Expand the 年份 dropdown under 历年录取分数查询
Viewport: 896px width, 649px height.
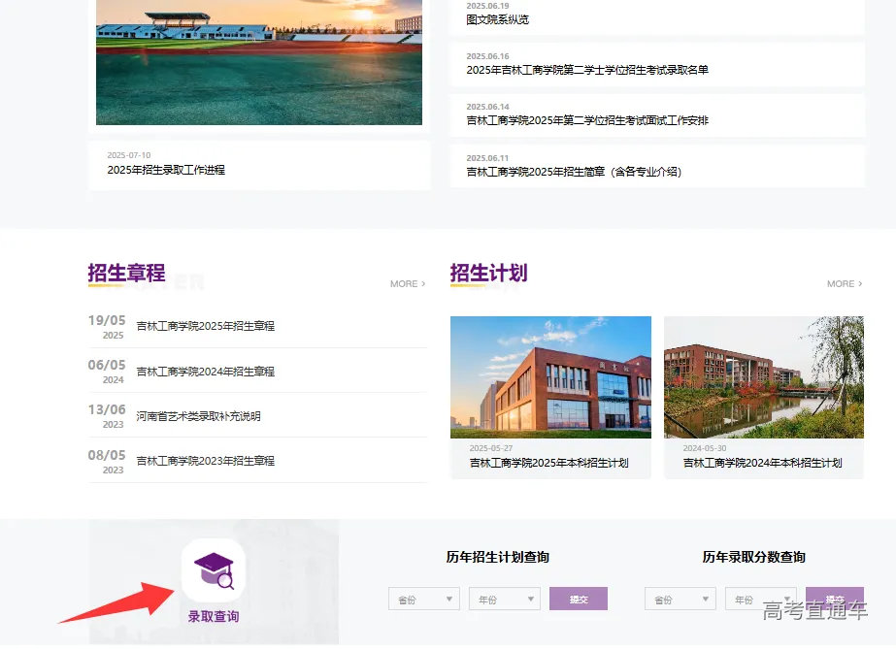[x=760, y=599]
